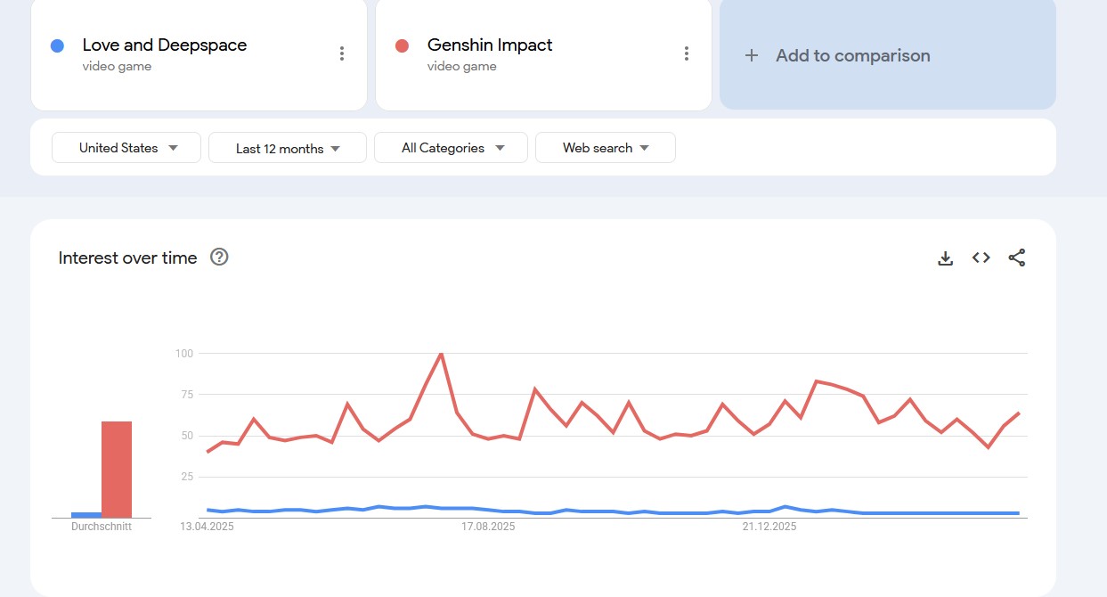Click the blue dot beside Love and Deepspace
Viewport: 1107px width, 597px height.
coord(58,45)
